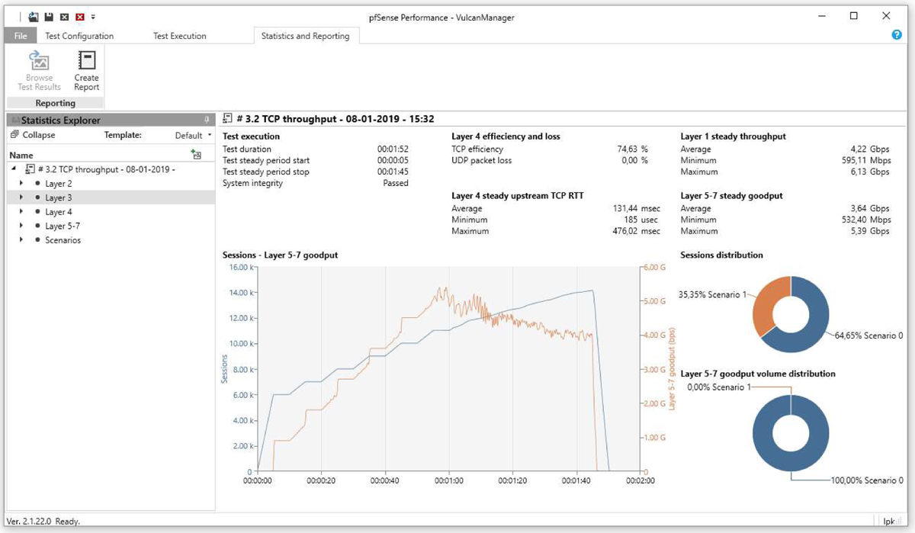Click the Test duration value '00:01:52'
This screenshot has height=533, width=915.
[x=393, y=149]
